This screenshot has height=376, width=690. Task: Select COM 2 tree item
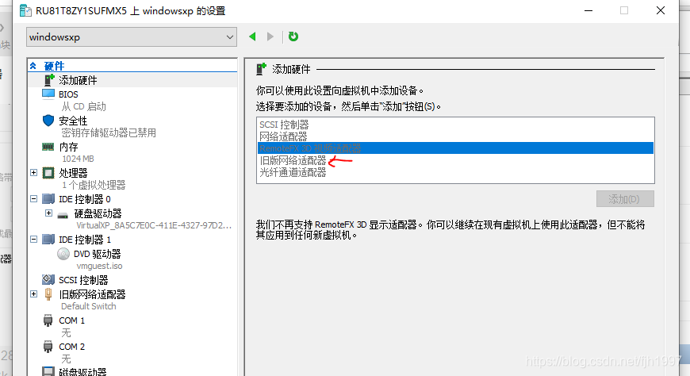coord(71,347)
